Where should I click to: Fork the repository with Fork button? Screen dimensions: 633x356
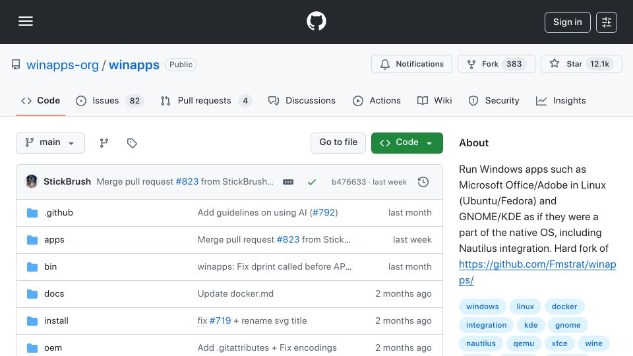(496, 64)
